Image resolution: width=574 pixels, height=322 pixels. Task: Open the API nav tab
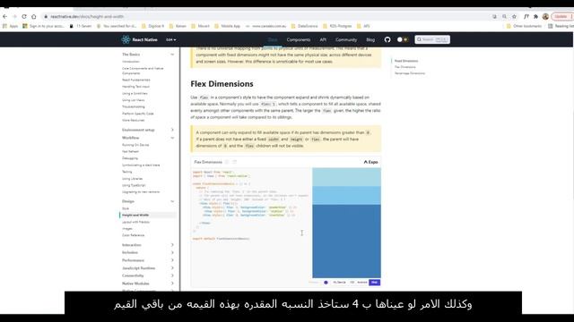click(x=323, y=39)
